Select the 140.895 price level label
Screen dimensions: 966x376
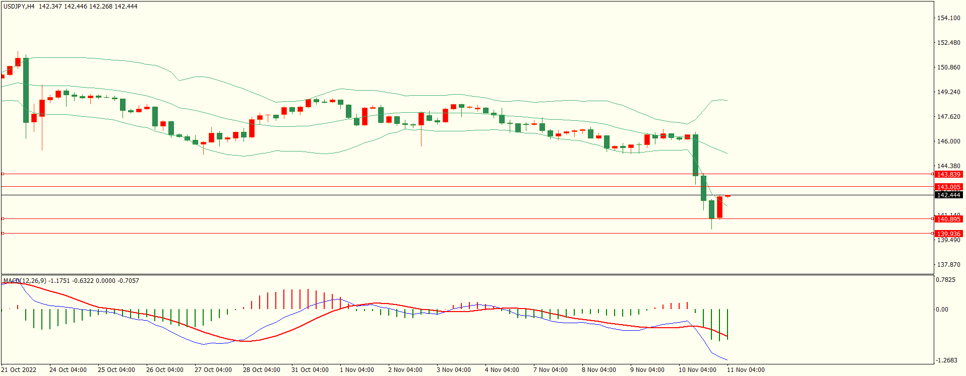(948, 219)
